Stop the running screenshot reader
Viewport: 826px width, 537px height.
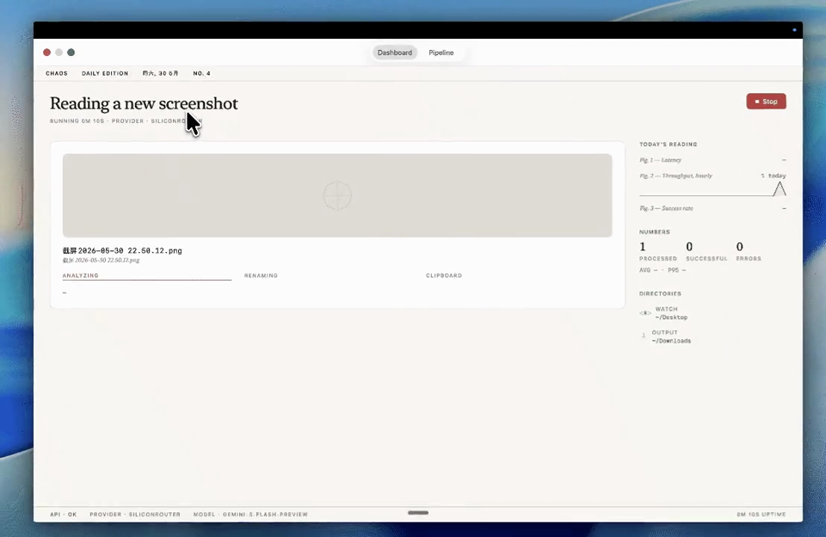tap(766, 102)
